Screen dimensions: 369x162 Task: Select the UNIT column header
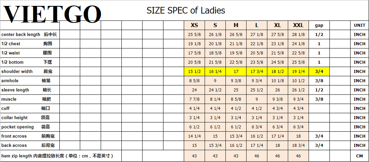point(359,25)
